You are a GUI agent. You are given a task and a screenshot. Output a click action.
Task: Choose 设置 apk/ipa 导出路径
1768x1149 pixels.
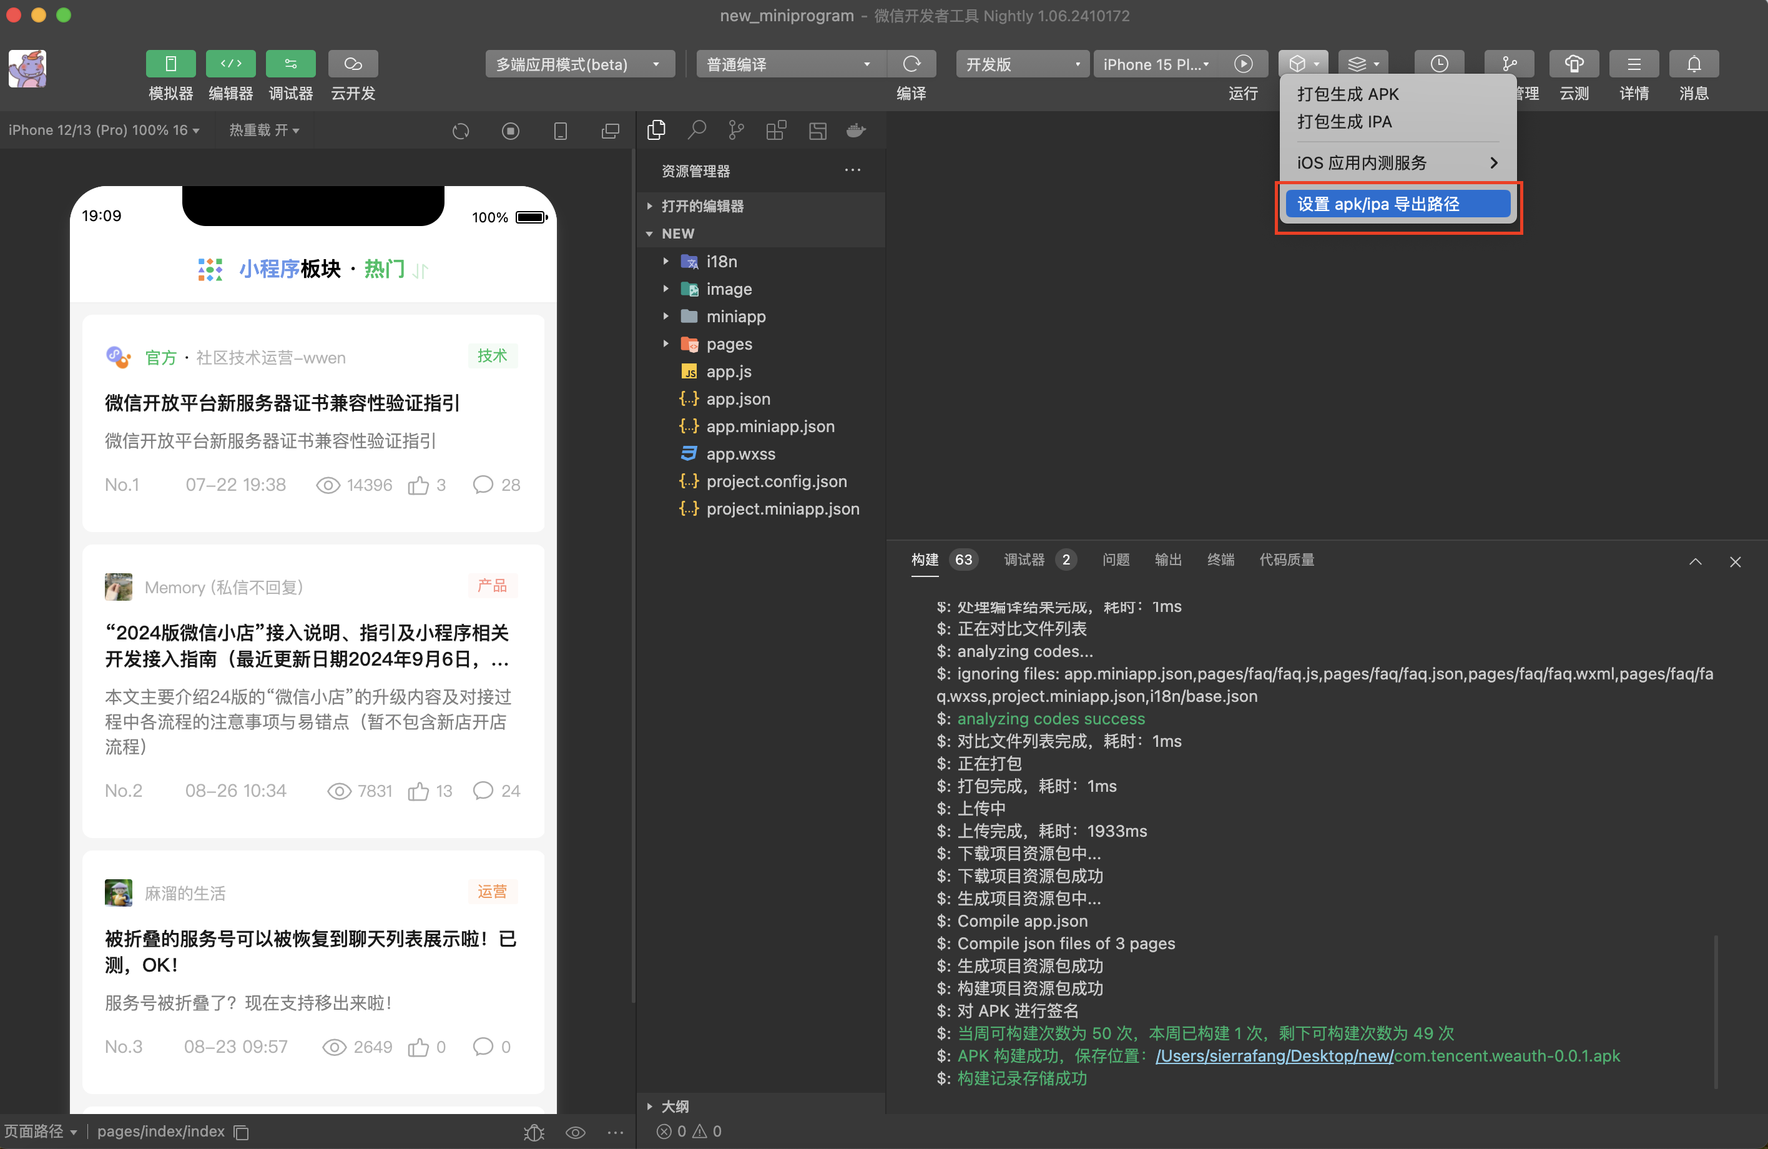tap(1398, 204)
